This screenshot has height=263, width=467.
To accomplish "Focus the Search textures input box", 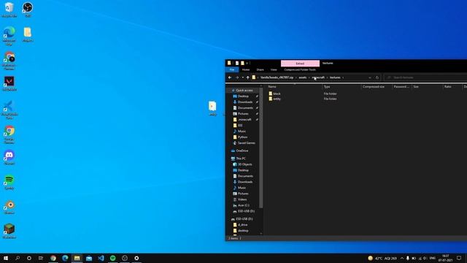I will pyautogui.click(x=426, y=77).
